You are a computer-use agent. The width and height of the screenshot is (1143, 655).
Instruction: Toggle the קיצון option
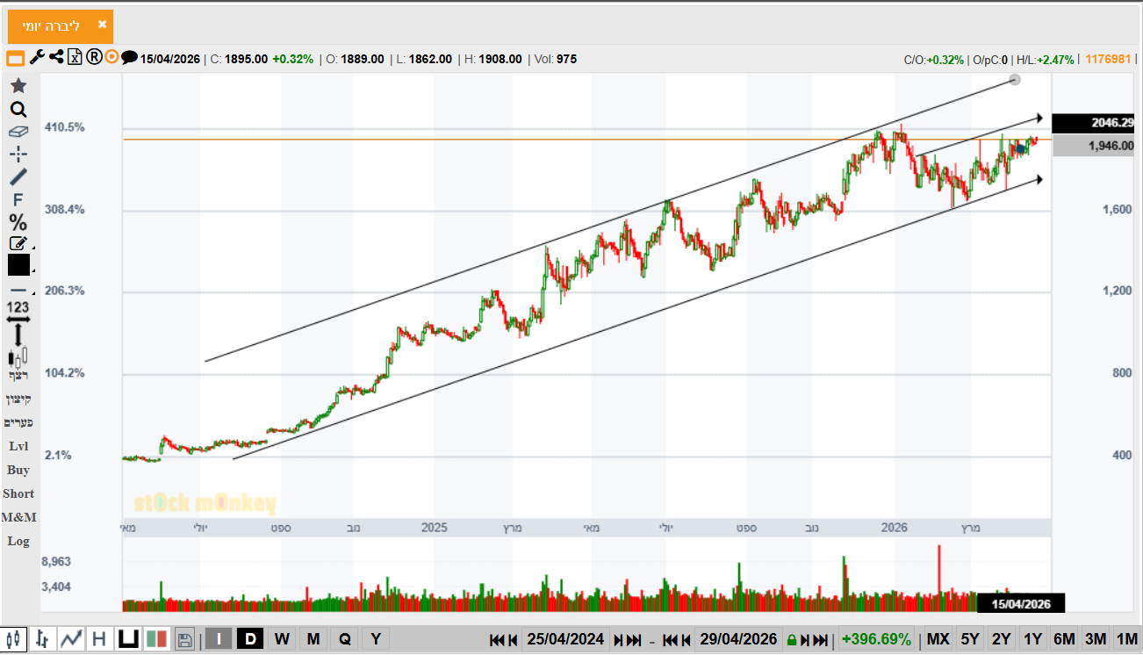tap(18, 399)
